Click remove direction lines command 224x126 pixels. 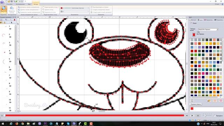pyautogui.click(x=29, y=10)
